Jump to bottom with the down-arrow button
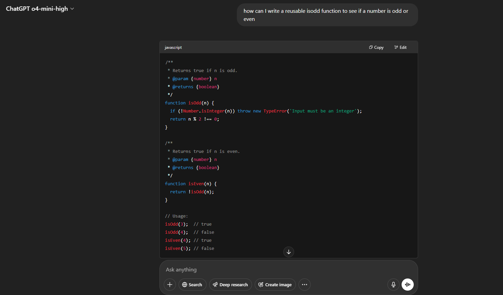This screenshot has width=503, height=295. click(x=289, y=252)
